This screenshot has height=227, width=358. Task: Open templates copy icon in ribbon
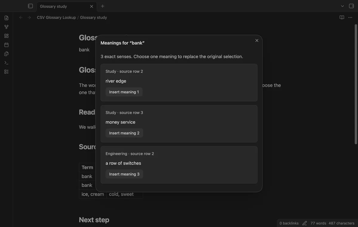click(6, 54)
